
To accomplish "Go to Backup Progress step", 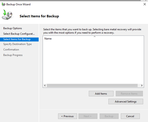I will [x=13, y=55].
